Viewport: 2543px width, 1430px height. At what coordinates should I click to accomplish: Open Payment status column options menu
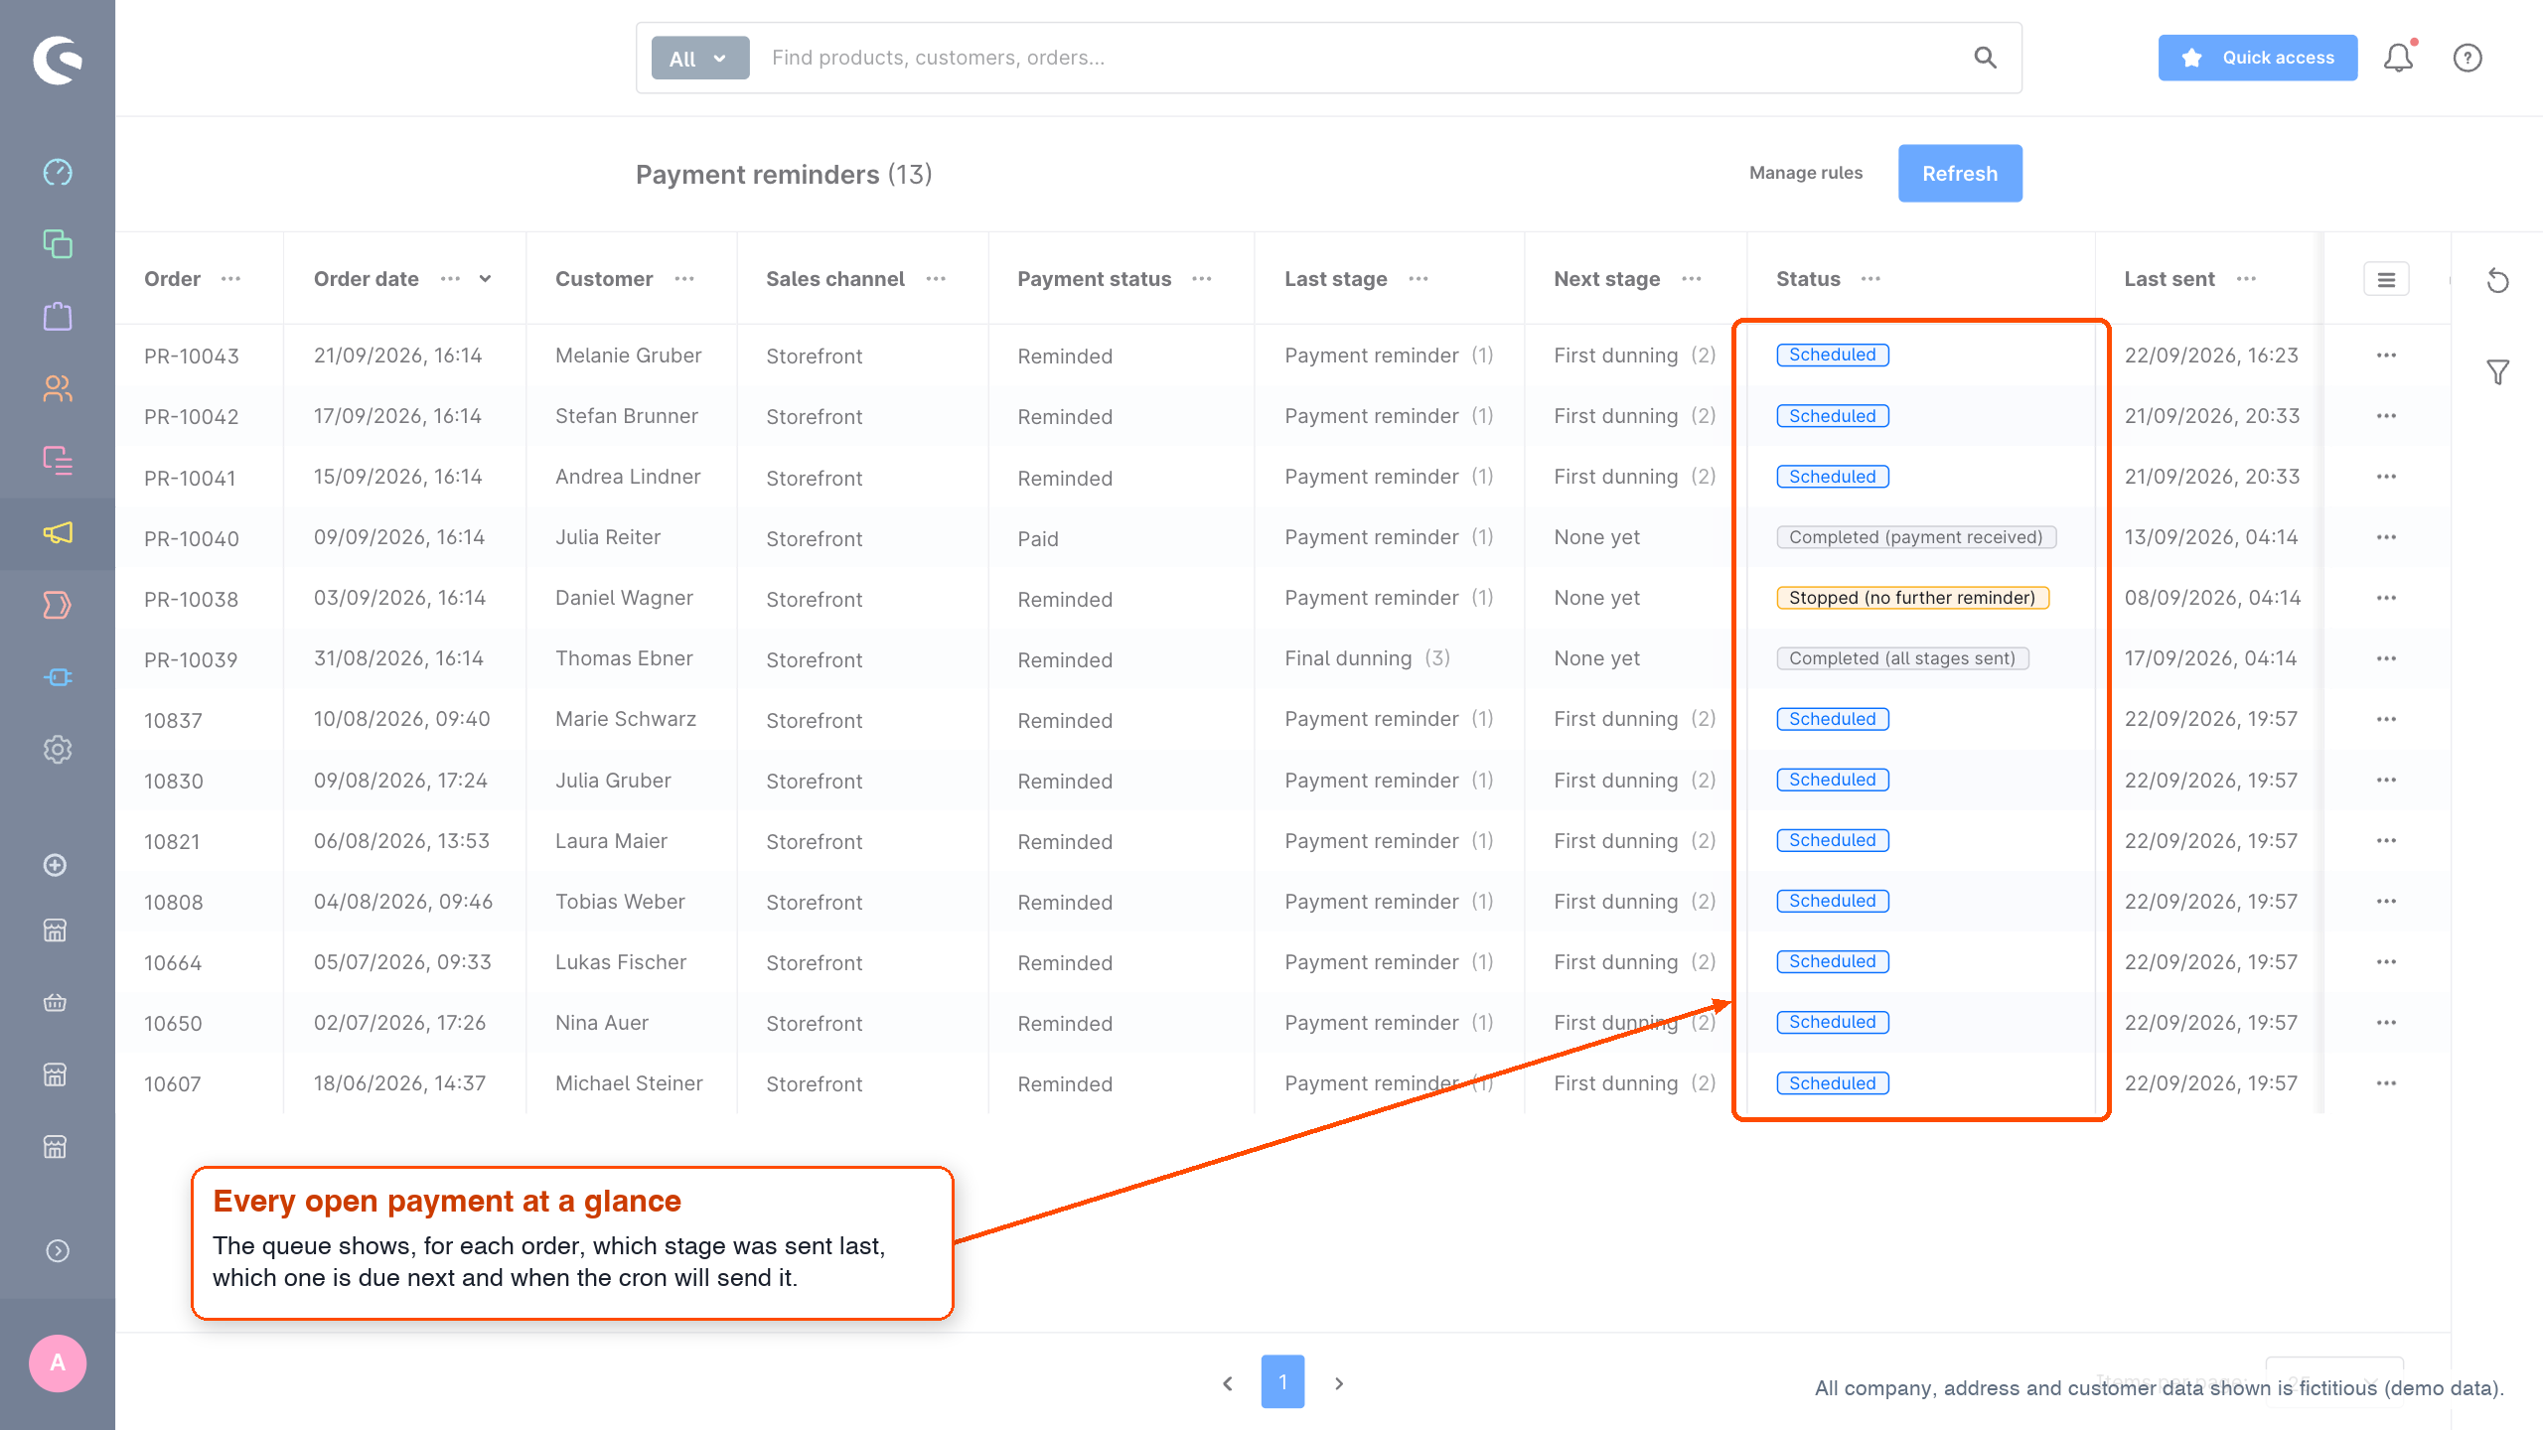pos(1202,279)
